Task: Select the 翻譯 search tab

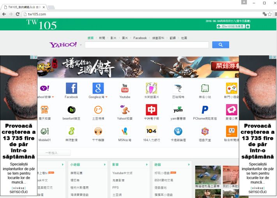Action: coord(173,38)
